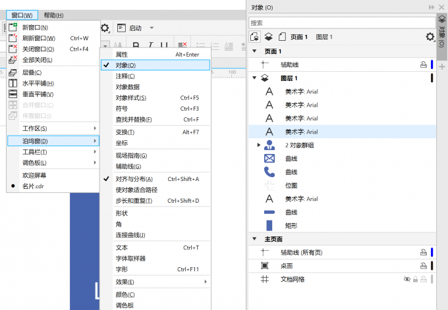
Task: Toggle printing for 辅助线 (所有页)
Action: coord(424,252)
